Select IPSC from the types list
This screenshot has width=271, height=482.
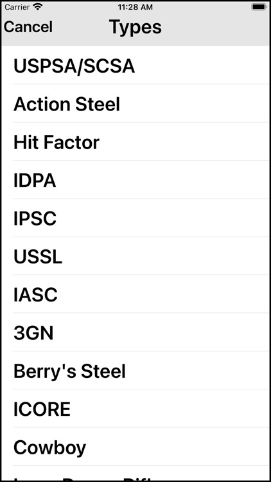tap(135, 218)
